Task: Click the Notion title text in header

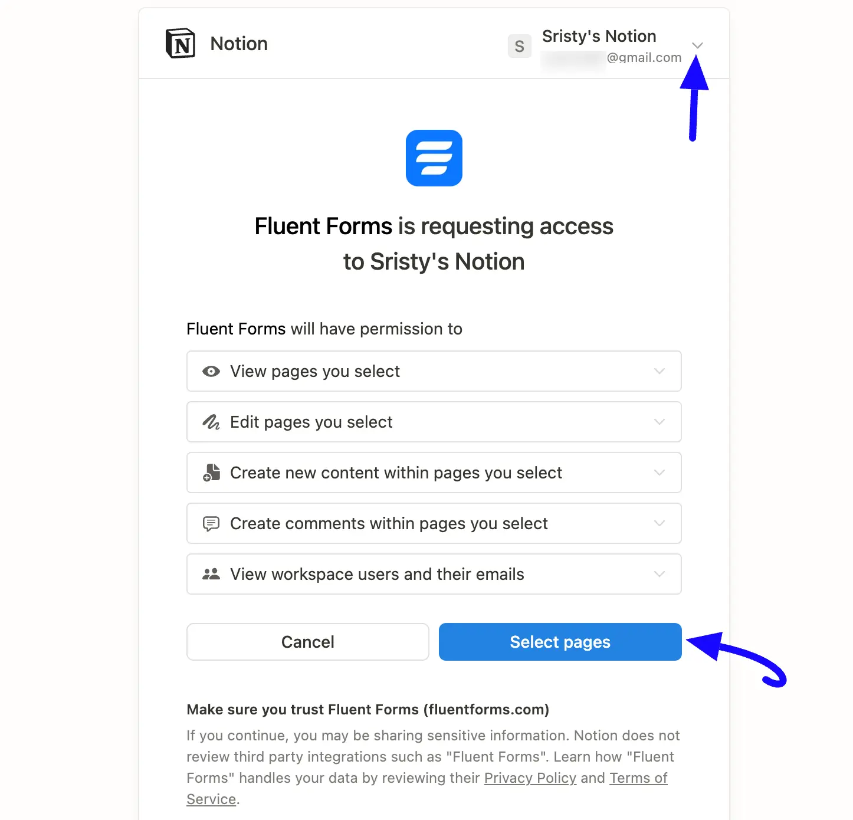Action: 239,44
